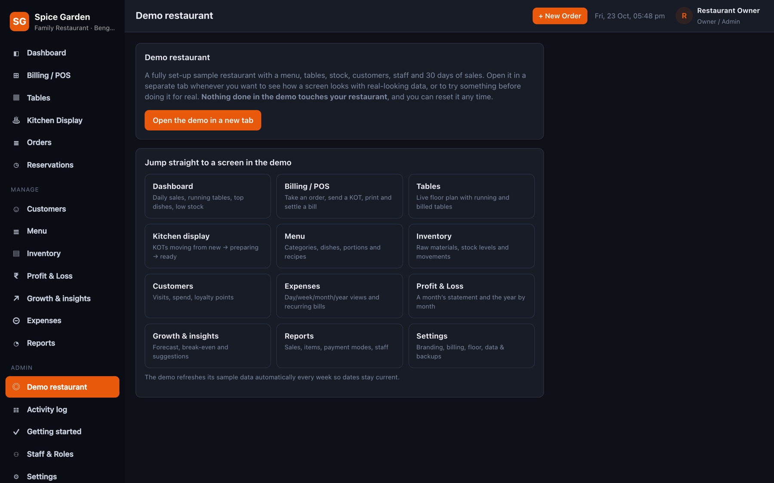Jump to the demo Dashboard card

click(x=208, y=196)
